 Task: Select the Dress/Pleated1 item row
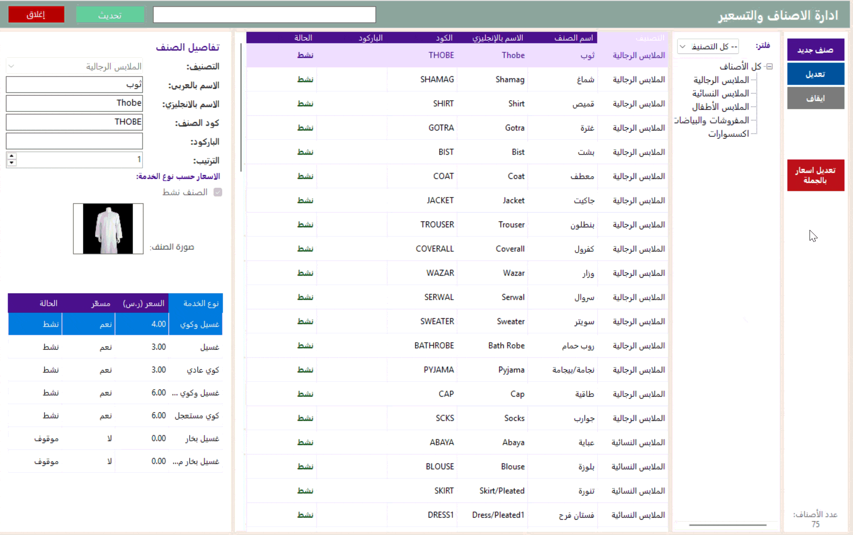click(457, 515)
